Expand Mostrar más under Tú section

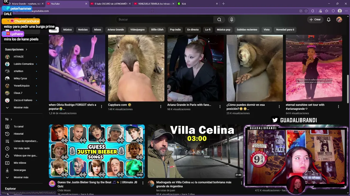(21, 177)
